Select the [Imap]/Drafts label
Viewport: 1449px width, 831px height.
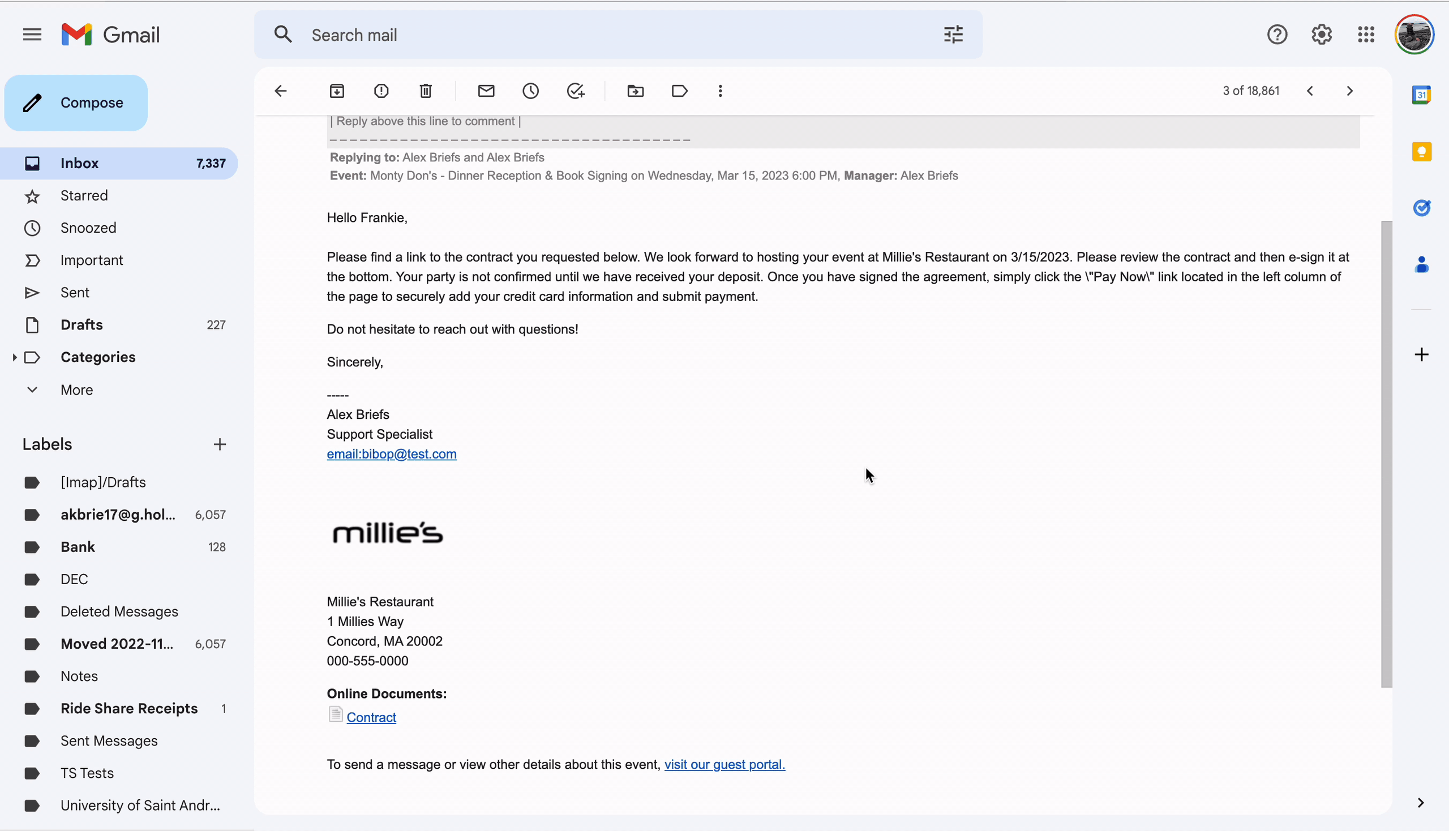[x=119, y=482]
